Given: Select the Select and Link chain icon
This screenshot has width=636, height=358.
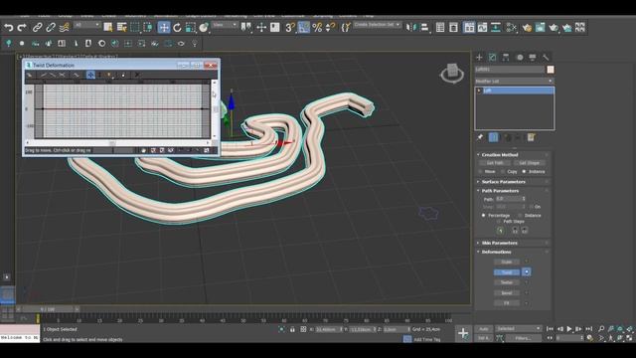Looking at the screenshot, I should (x=38, y=27).
